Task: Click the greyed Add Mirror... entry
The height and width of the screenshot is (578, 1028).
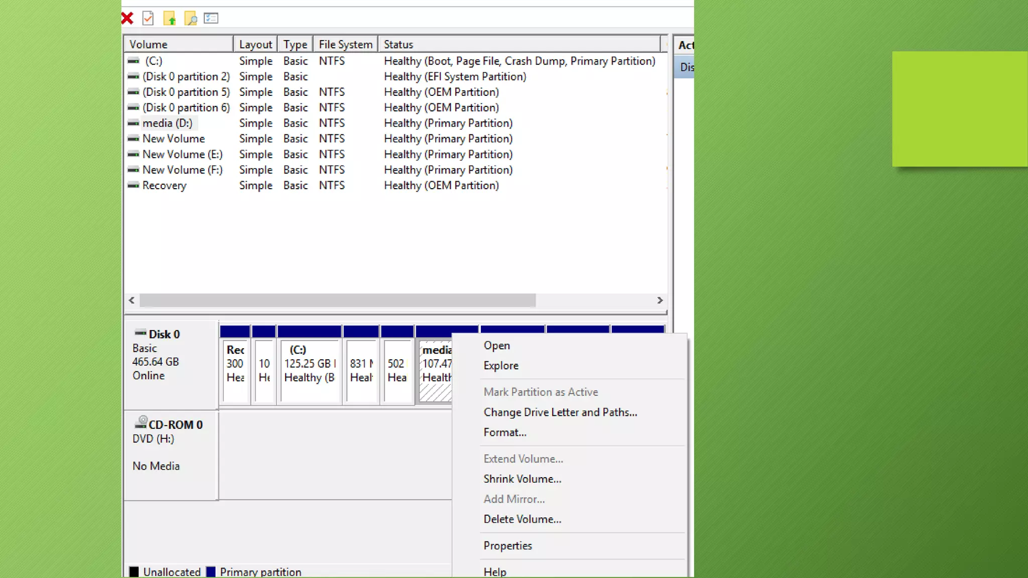Action: point(515,499)
